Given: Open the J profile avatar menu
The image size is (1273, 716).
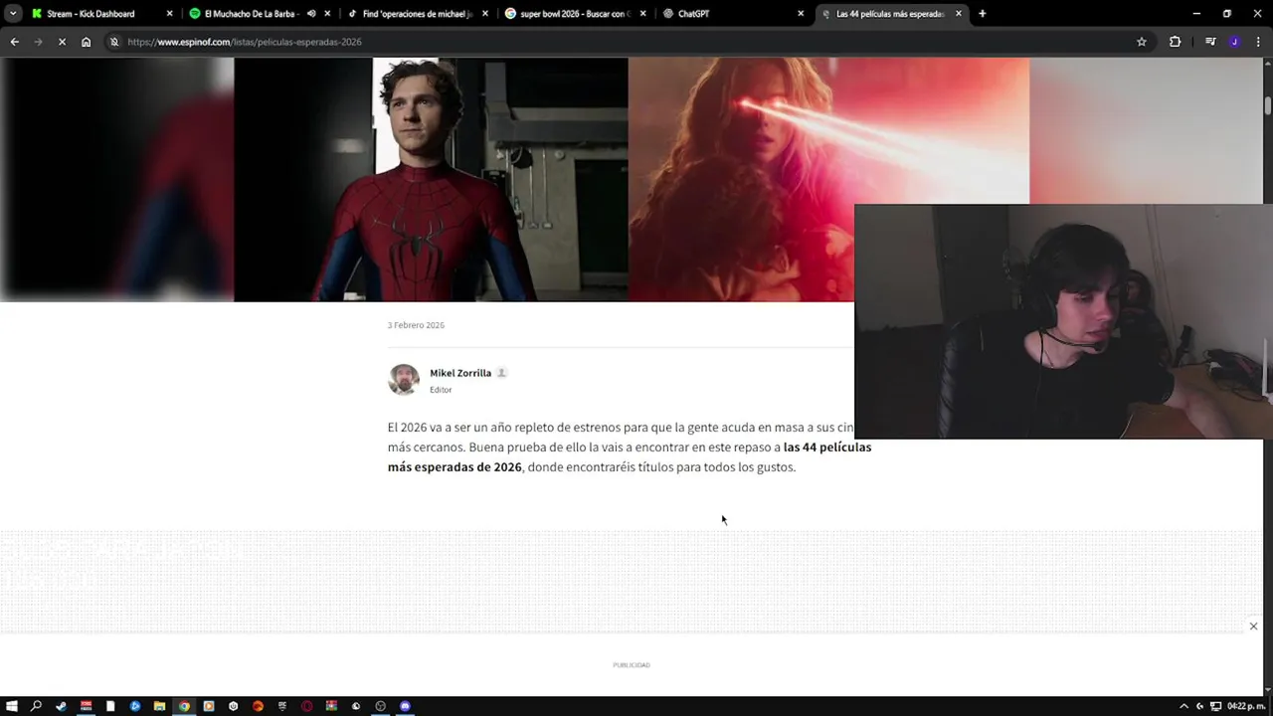Looking at the screenshot, I should (x=1234, y=42).
